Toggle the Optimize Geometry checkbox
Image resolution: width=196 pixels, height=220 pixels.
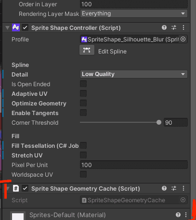(x=83, y=103)
